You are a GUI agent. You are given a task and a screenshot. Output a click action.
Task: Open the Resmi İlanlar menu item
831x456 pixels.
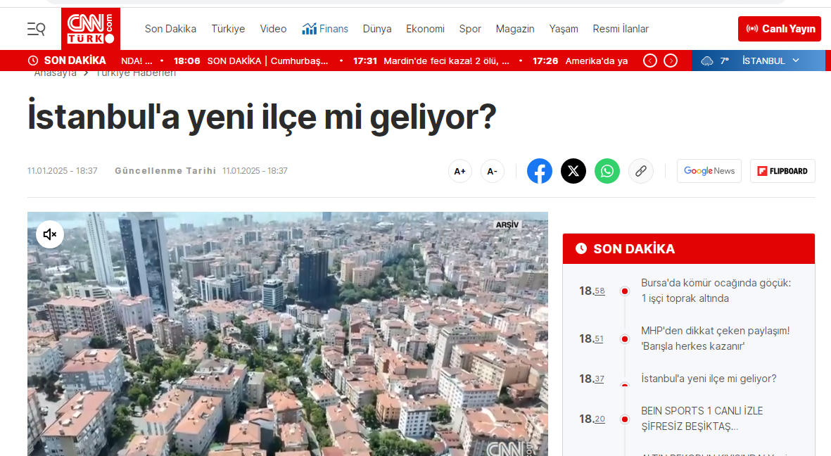pyautogui.click(x=621, y=29)
